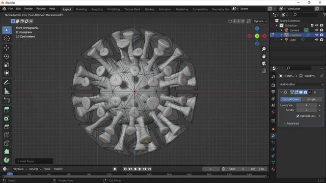Expand the Icosphere tree item

pyautogui.click(x=282, y=35)
